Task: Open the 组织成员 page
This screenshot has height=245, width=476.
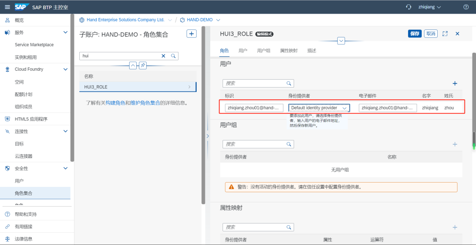Action: pos(23,106)
